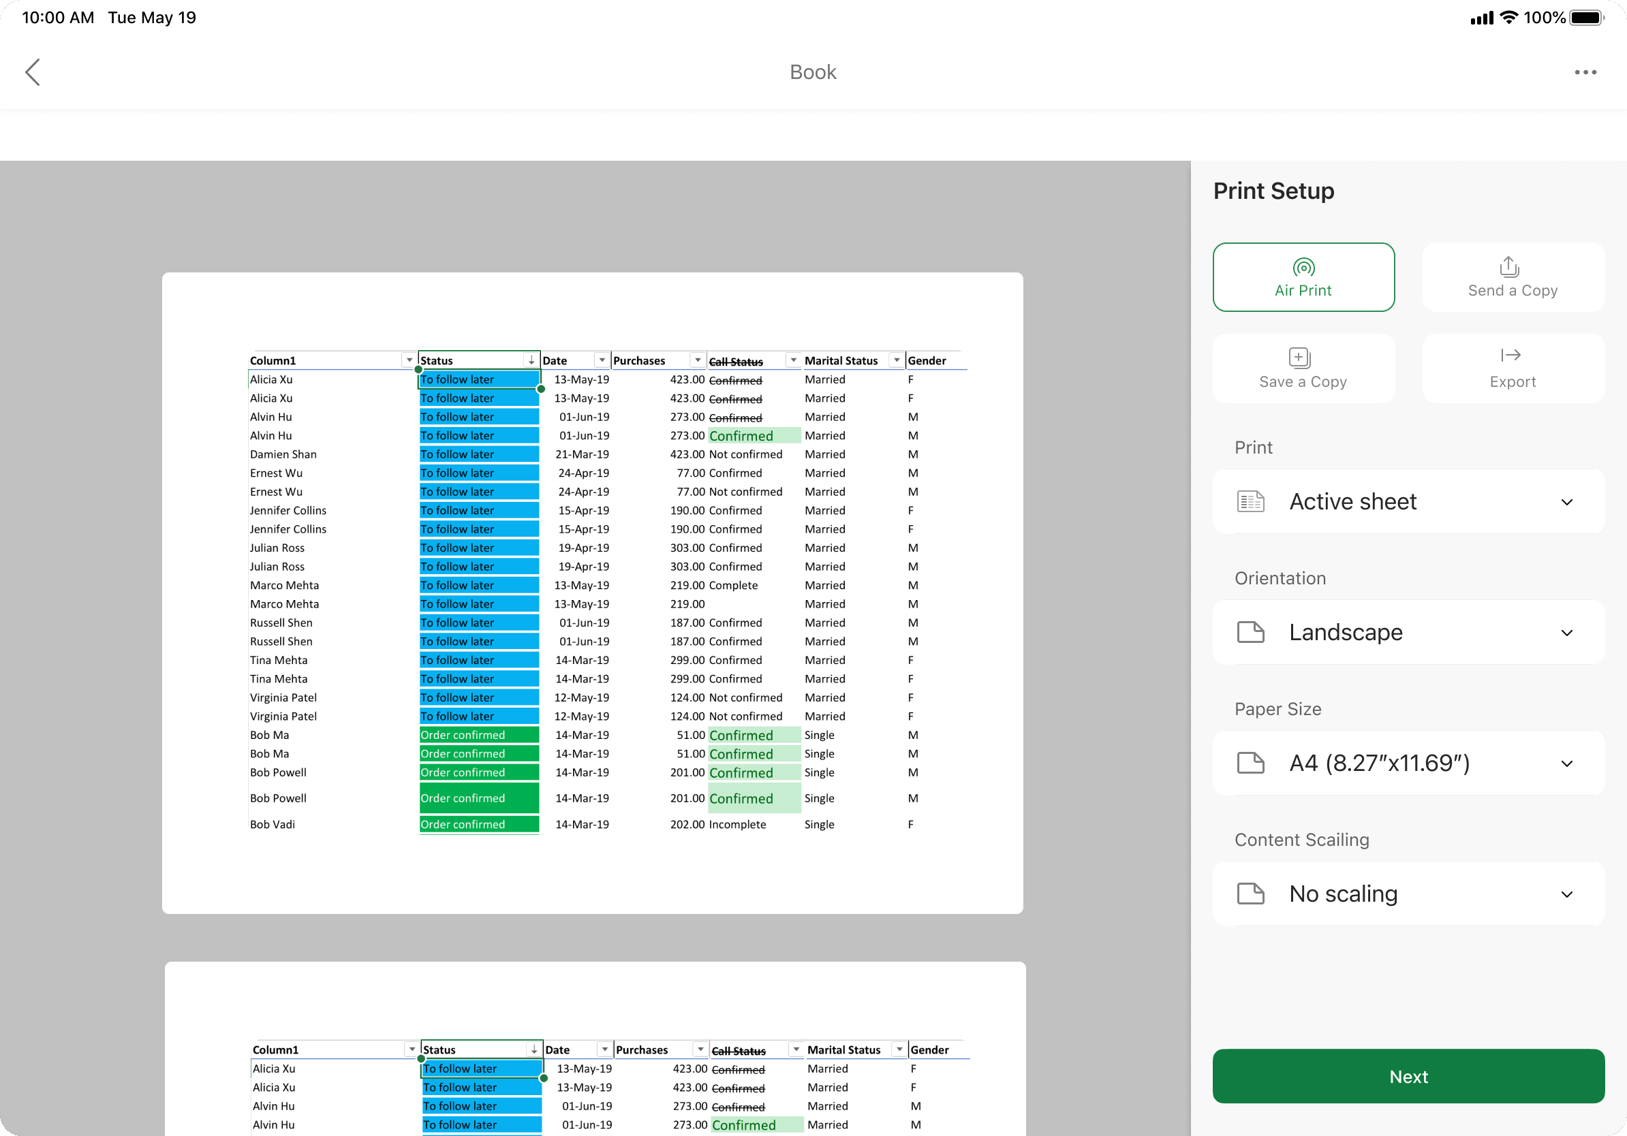Open the Landscape orientation dropdown

point(1409,632)
